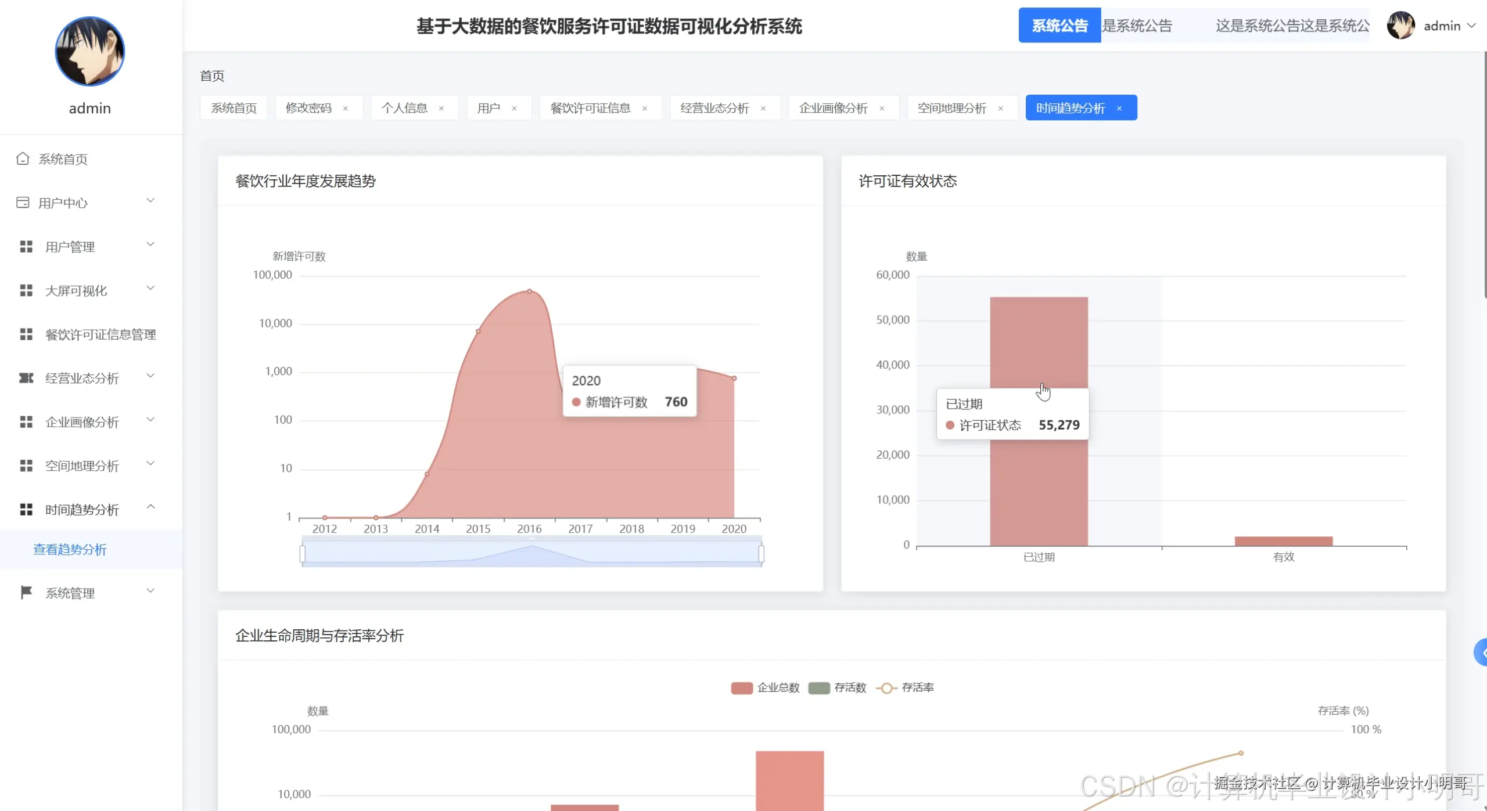Click the home icon beside 系统首页
The height and width of the screenshot is (811, 1487).
coord(23,158)
